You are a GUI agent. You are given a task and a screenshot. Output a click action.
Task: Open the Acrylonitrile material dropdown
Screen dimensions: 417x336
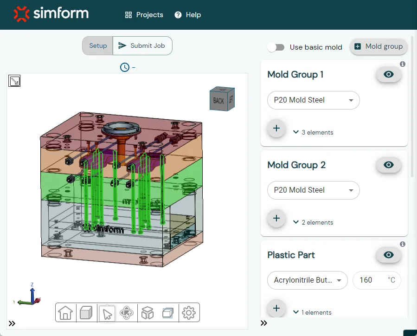[x=307, y=280]
